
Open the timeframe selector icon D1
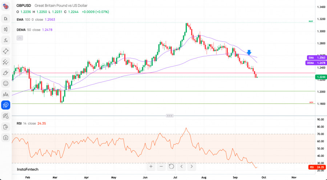(5, 19)
